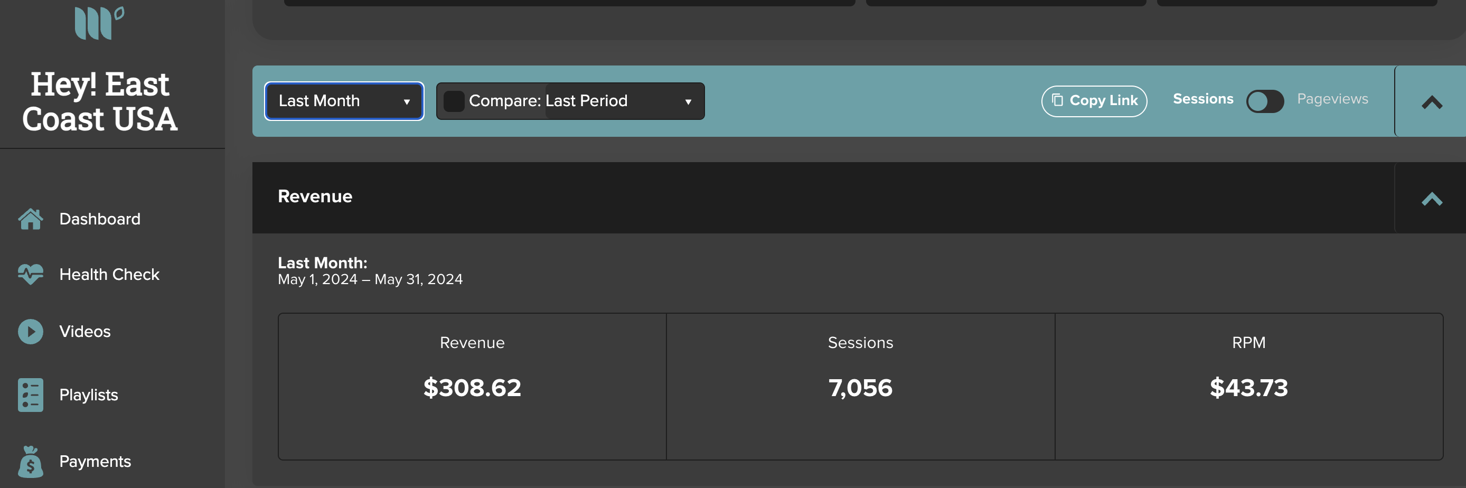1466x488 pixels.
Task: Click the Health Check heartbeat icon
Action: point(31,275)
